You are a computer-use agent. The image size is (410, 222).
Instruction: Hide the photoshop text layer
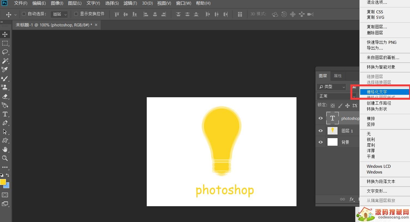point(320,118)
